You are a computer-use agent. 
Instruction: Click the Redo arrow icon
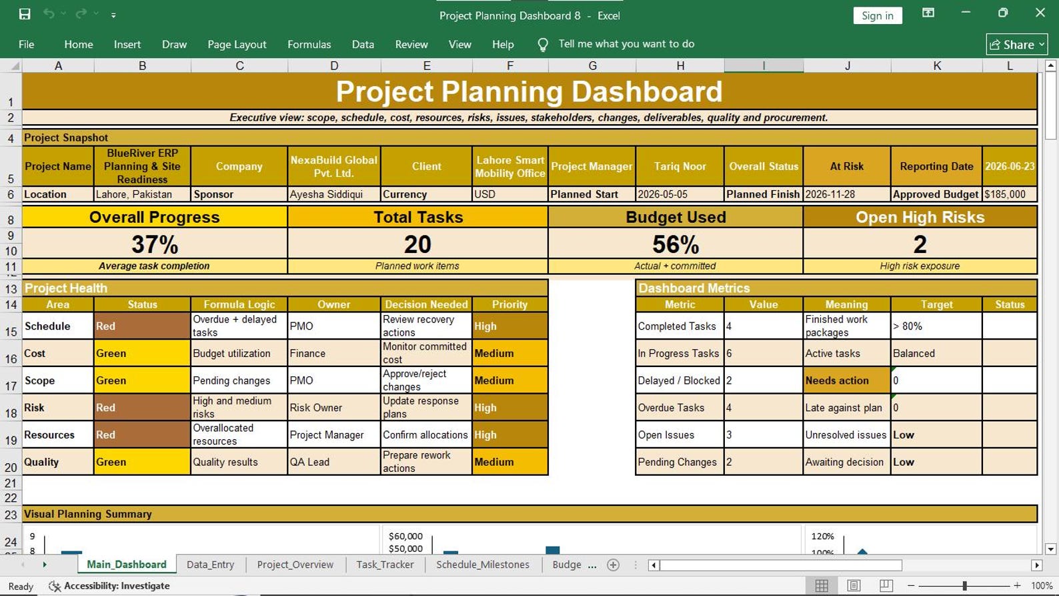tap(81, 14)
